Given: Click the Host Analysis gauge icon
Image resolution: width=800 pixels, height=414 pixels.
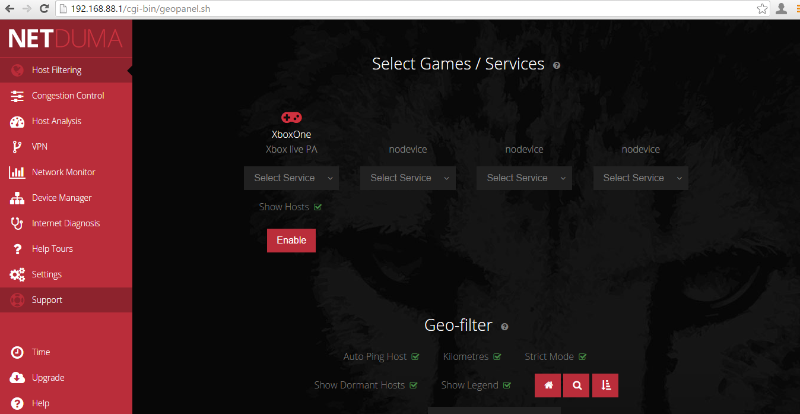Looking at the screenshot, I should (17, 121).
